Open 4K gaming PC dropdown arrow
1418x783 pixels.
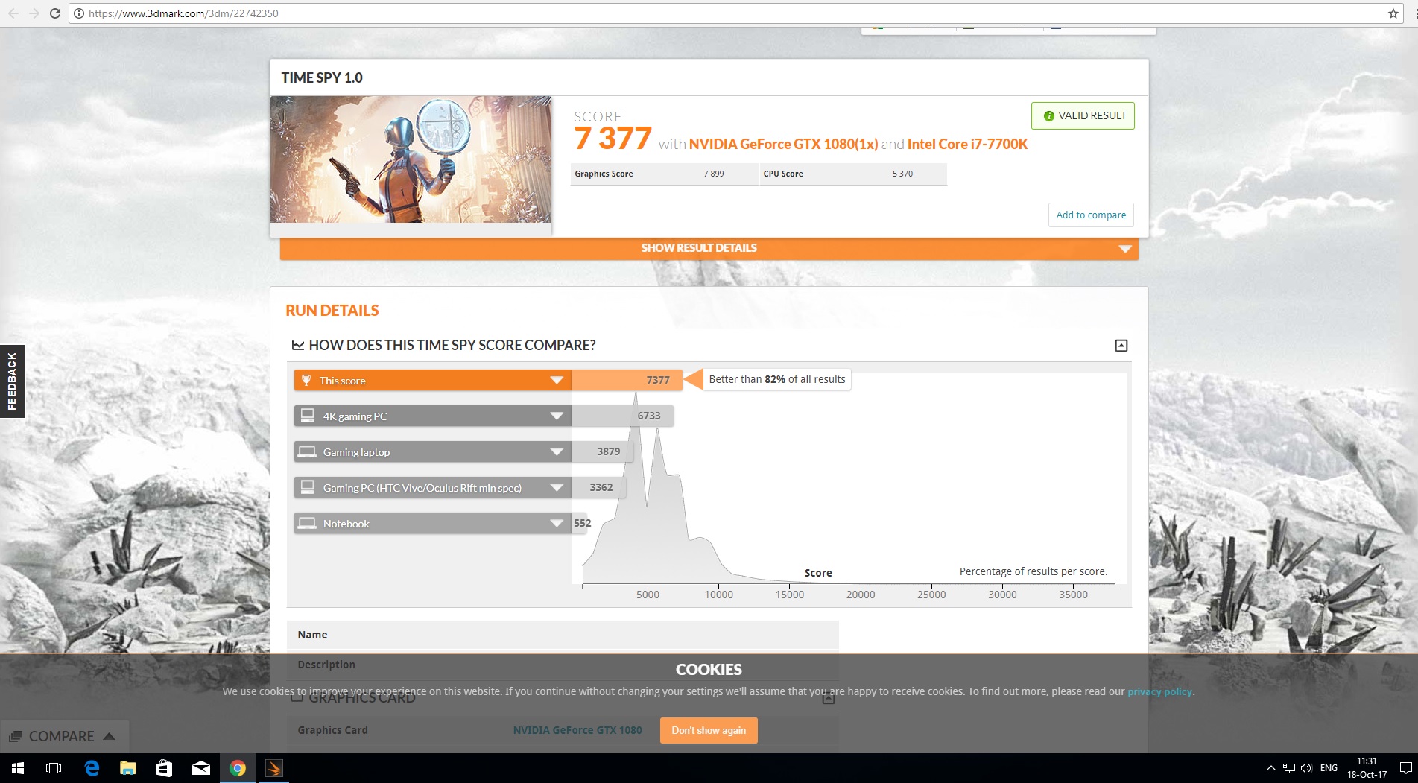click(557, 416)
